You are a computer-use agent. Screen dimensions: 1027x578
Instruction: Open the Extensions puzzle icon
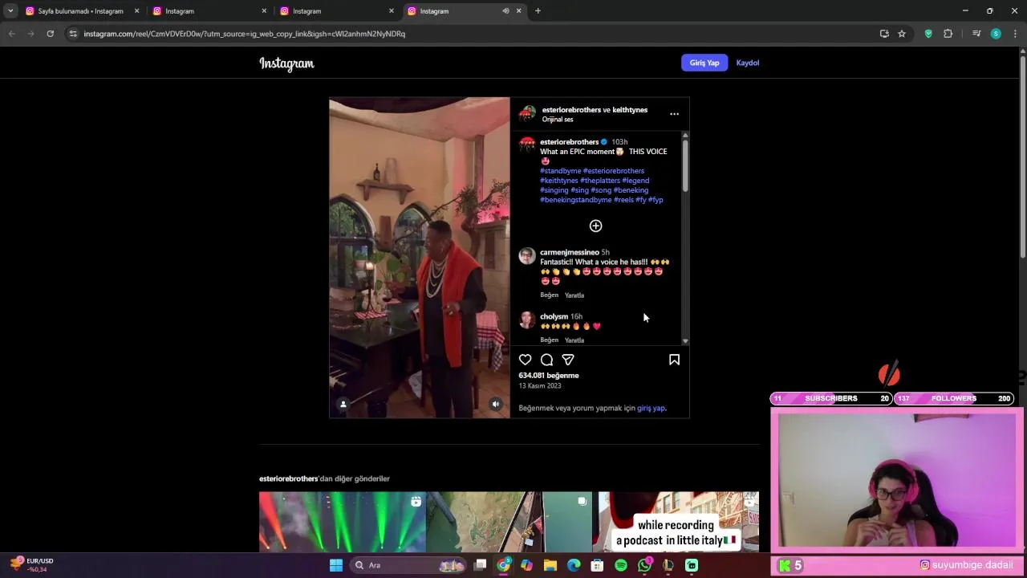click(948, 34)
